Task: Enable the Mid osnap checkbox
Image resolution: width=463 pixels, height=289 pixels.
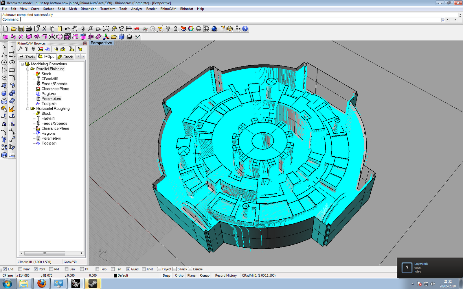Action: [x=51, y=269]
